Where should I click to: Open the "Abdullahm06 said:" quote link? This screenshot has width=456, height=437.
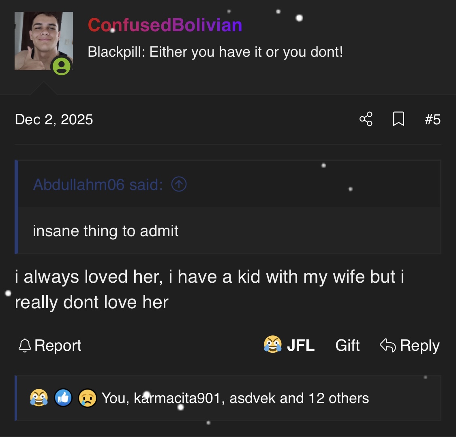[x=98, y=185]
